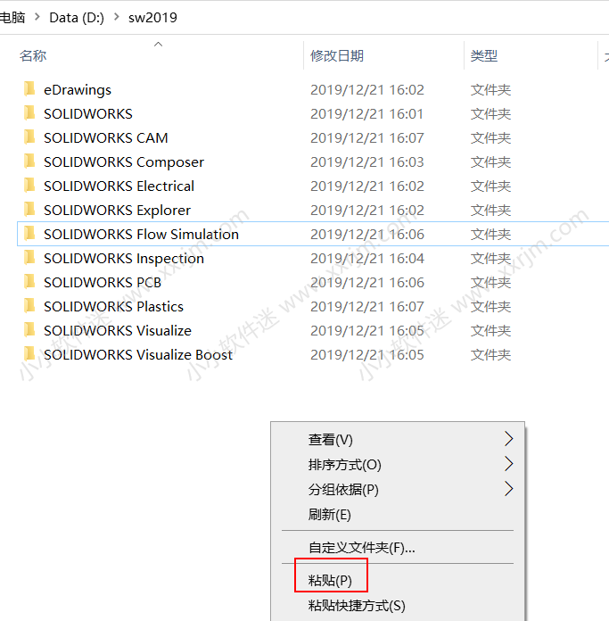Click the SOLIDWORKS Explorer folder icon
The width and height of the screenshot is (609, 621).
tap(29, 210)
